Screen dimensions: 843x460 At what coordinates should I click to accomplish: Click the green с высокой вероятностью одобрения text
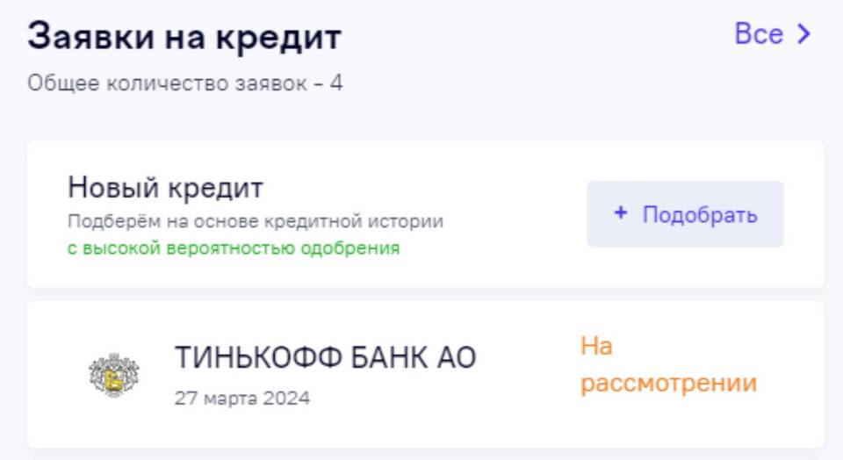tap(234, 248)
